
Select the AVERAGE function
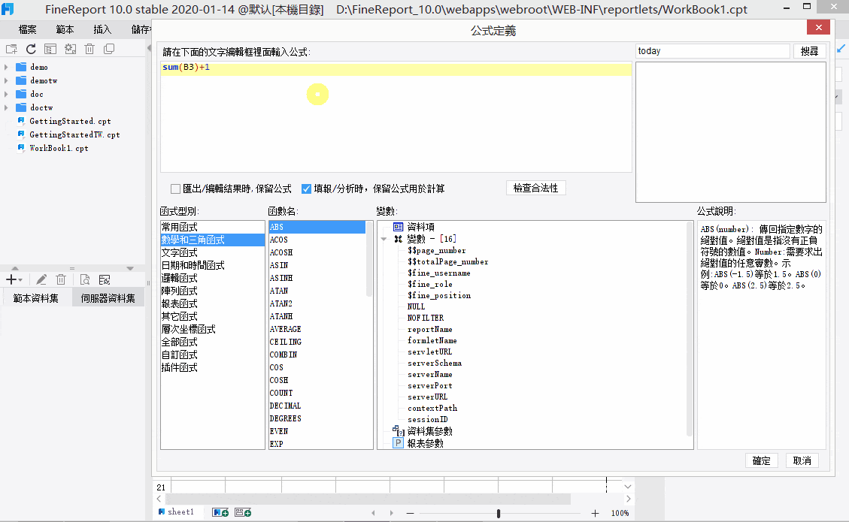click(317, 329)
